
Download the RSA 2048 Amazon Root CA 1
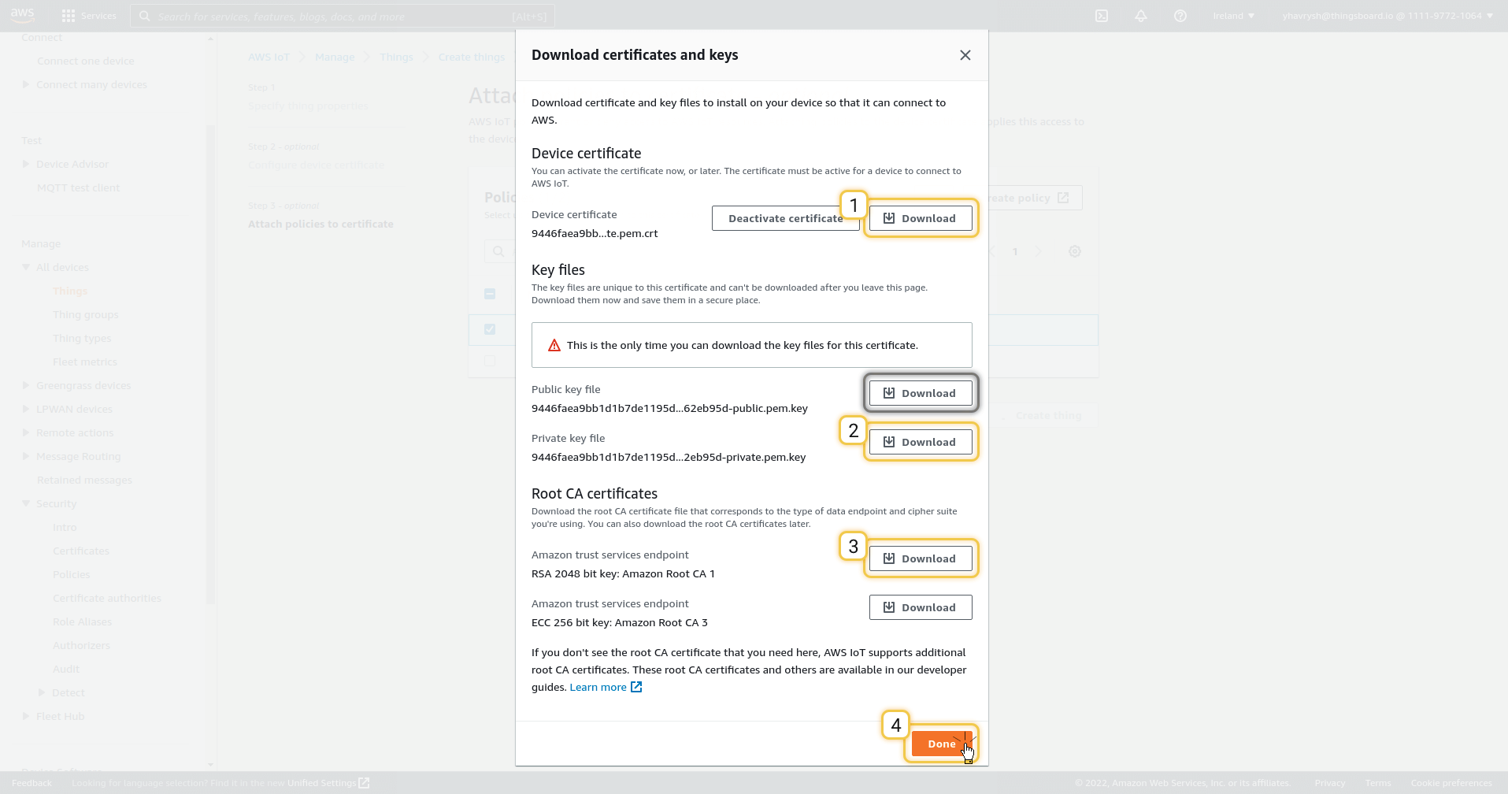click(920, 558)
